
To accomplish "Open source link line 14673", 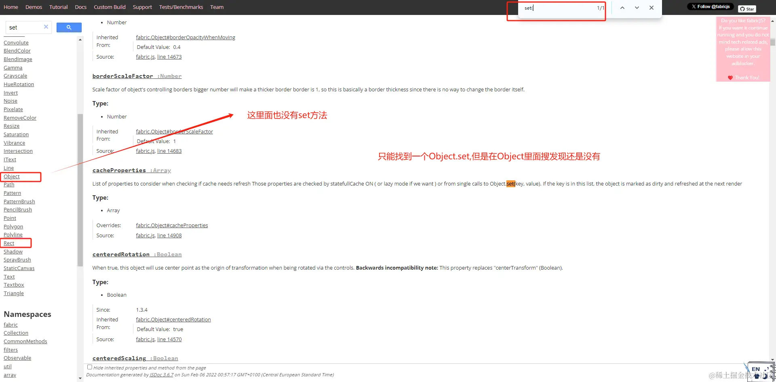I will click(x=169, y=57).
